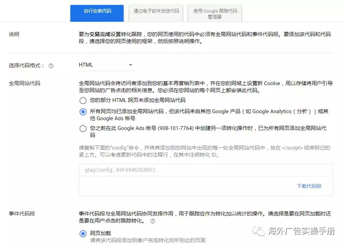Screen dimensions: 346x246
Task: Select the 网页加载 radio button
Action: pos(83,234)
